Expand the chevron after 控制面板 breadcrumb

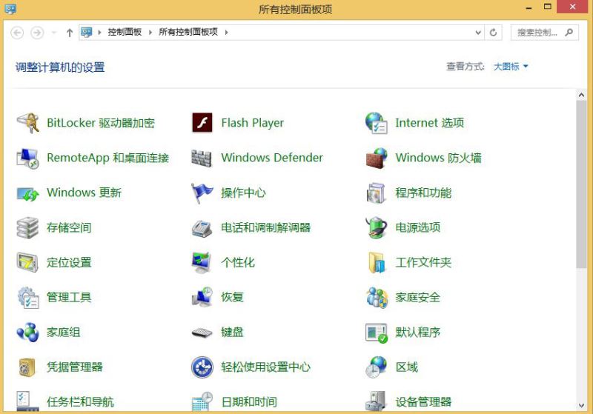tap(150, 33)
